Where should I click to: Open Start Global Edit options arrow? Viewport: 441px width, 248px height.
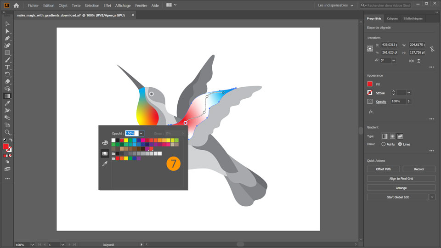point(432,197)
